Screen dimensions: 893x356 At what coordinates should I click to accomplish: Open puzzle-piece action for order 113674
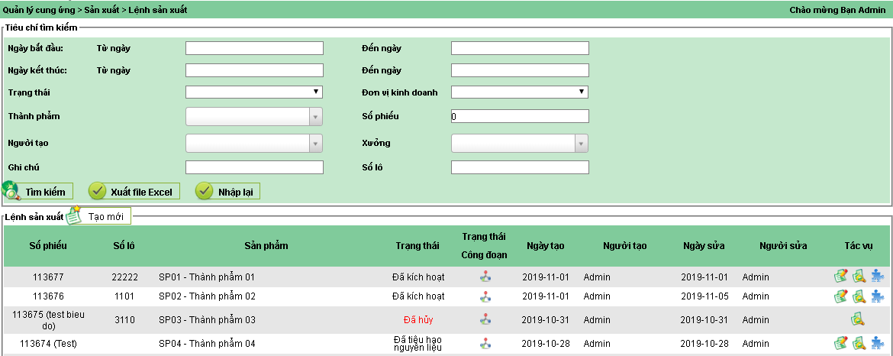point(877,343)
